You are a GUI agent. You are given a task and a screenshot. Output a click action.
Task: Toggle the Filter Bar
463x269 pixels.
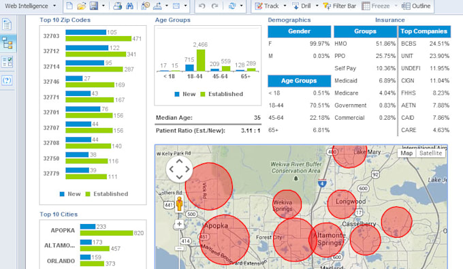[340, 6]
